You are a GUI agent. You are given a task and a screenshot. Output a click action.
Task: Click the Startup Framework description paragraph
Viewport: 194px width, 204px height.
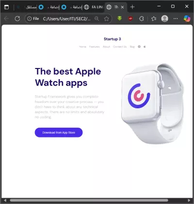click(69, 107)
